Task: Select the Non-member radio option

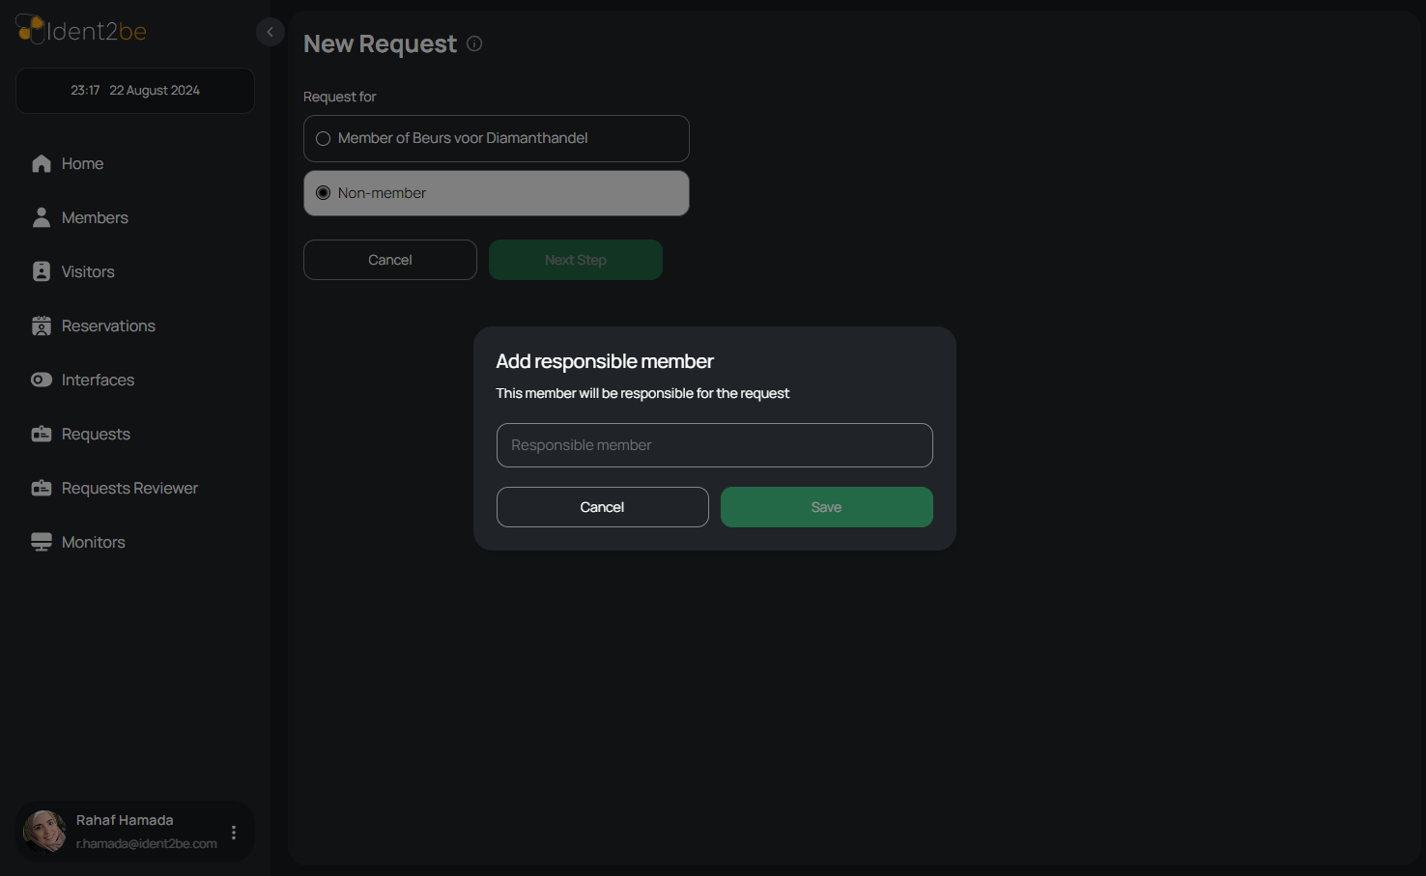Action: tap(324, 193)
